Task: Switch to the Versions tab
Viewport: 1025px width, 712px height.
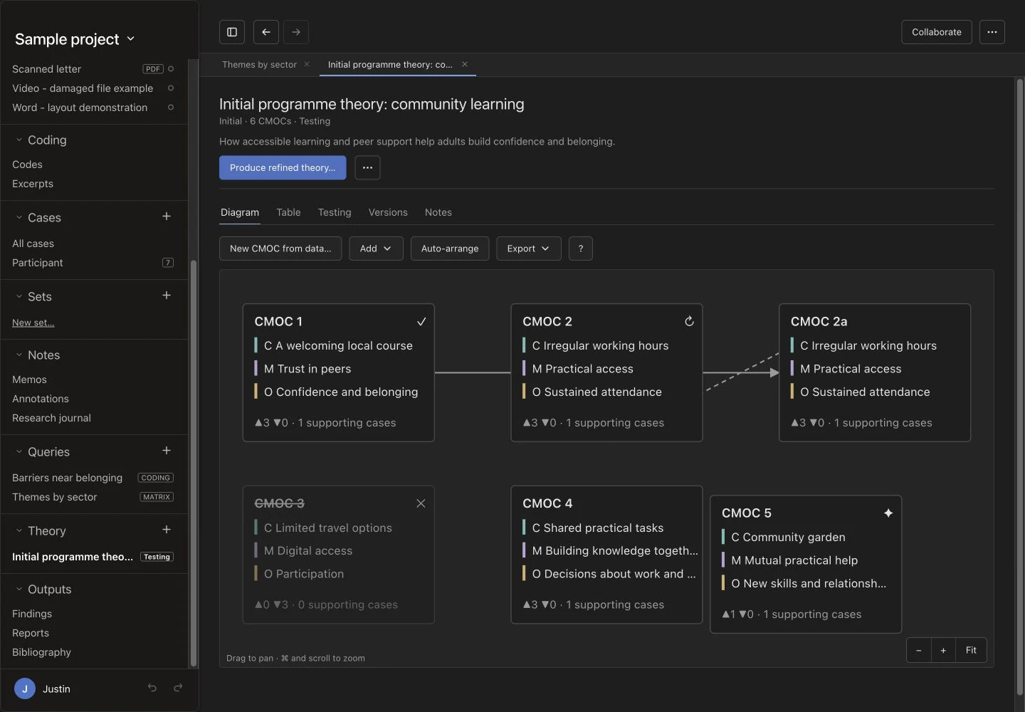Action: (388, 212)
